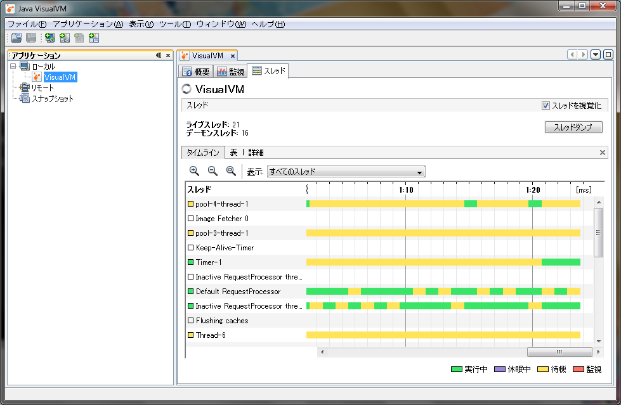Select VisualVM in the applications tree

[x=60, y=77]
